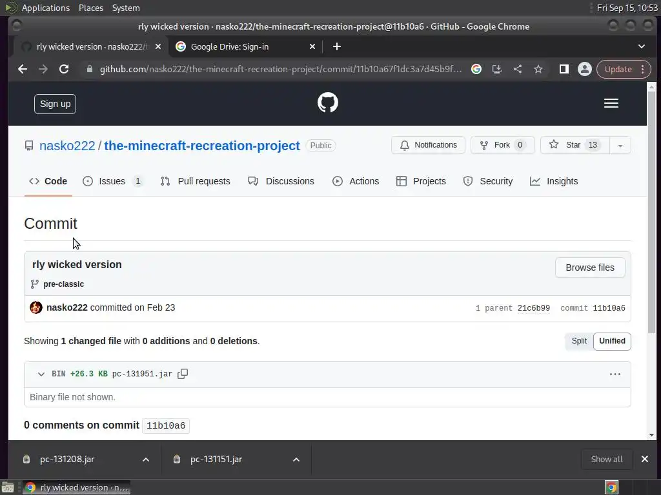Viewport: 661px width, 495px height.
Task: Dismiss the downloads bar
Action: coord(645,459)
